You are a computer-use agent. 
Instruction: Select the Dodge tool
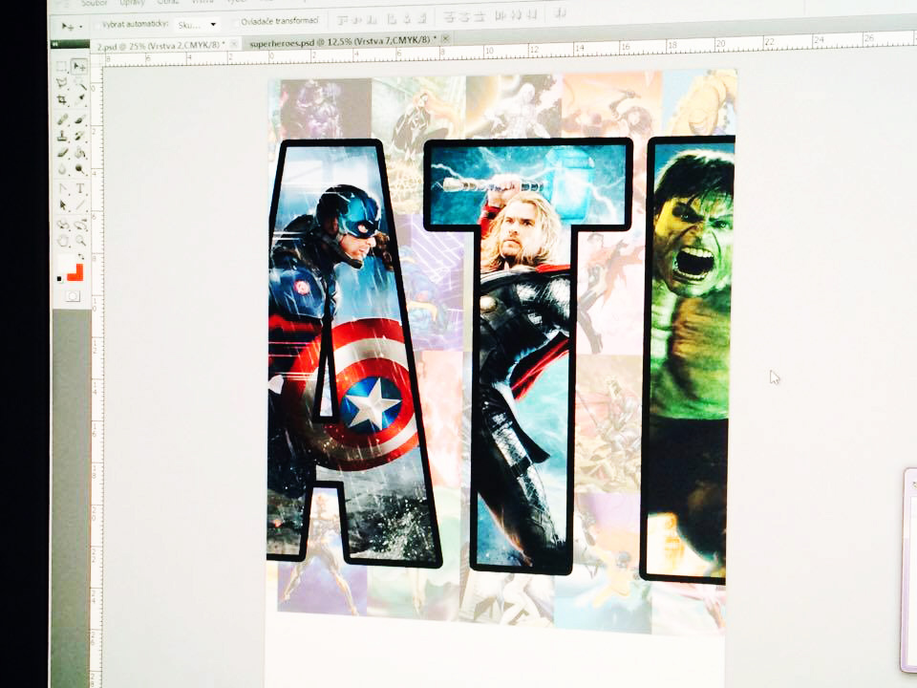point(80,168)
